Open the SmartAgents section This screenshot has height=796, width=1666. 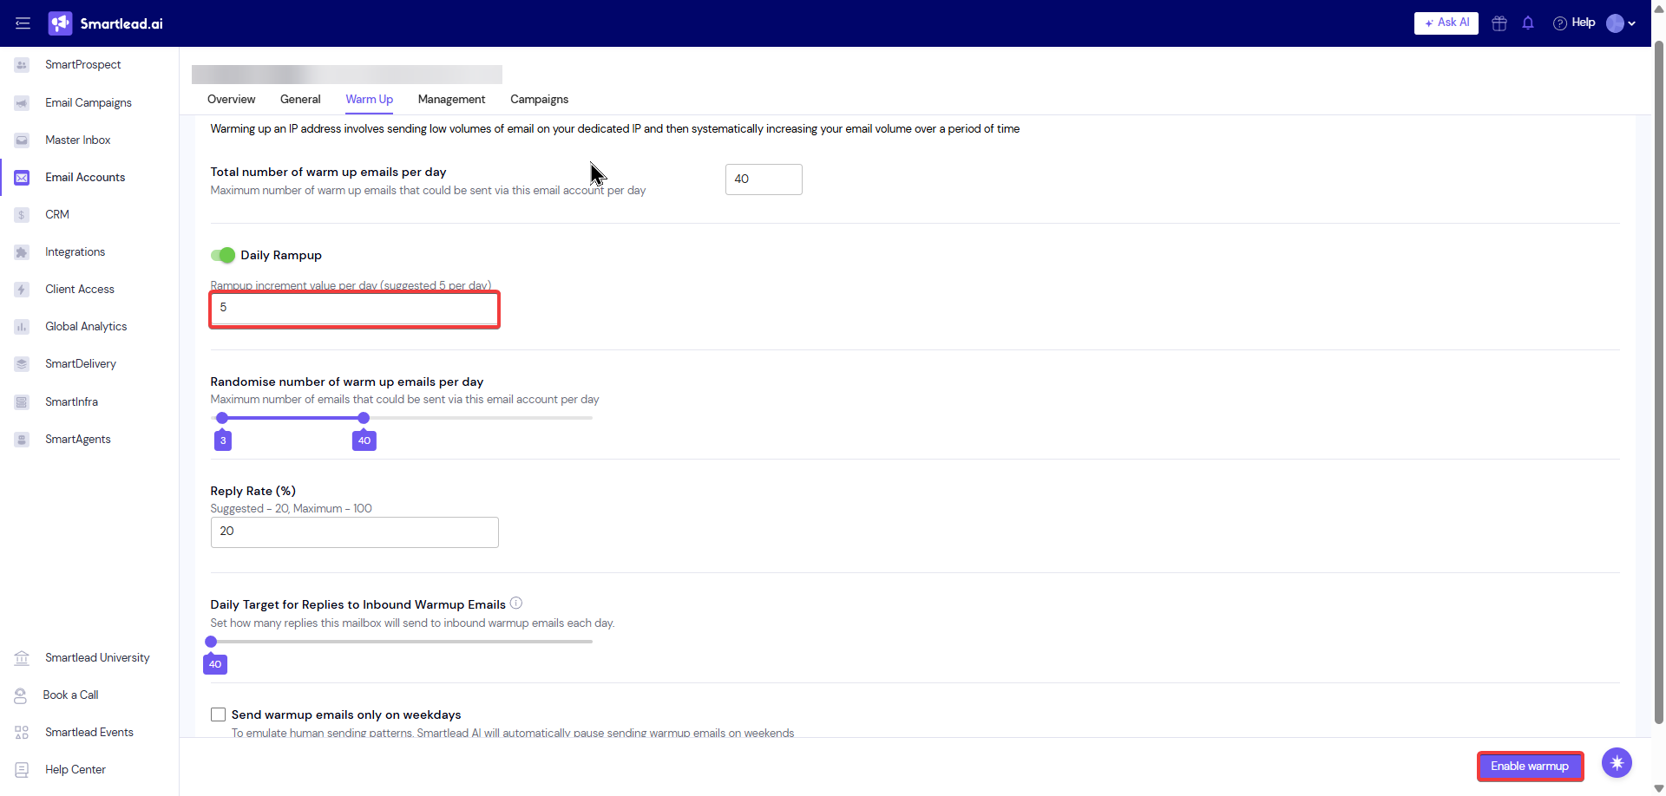tap(77, 439)
